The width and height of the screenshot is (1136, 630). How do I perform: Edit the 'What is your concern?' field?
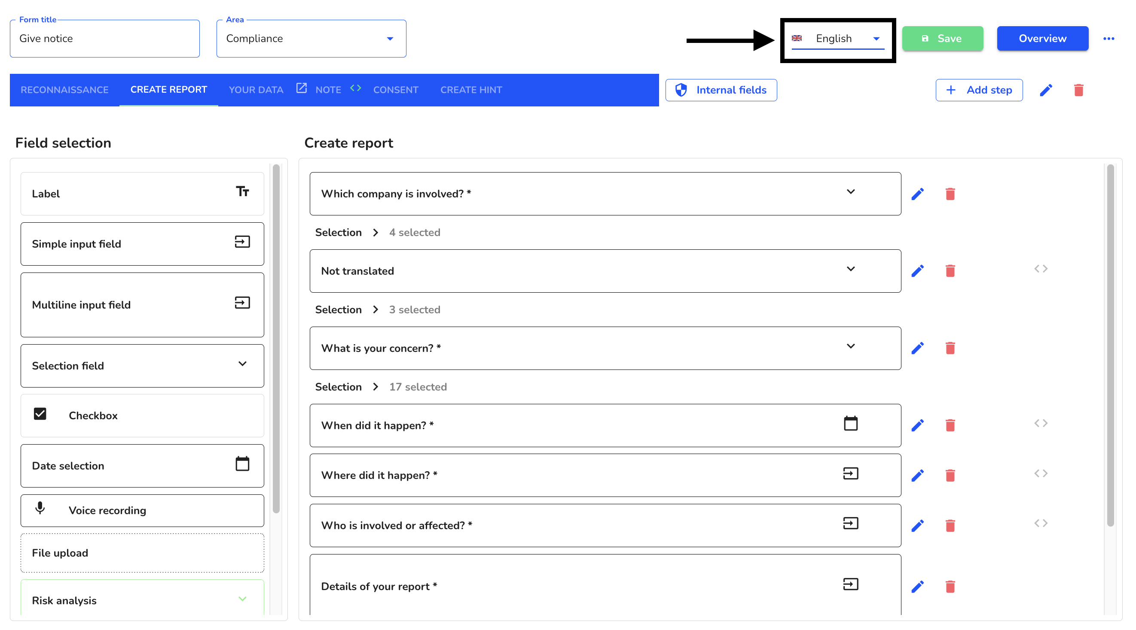tap(917, 348)
